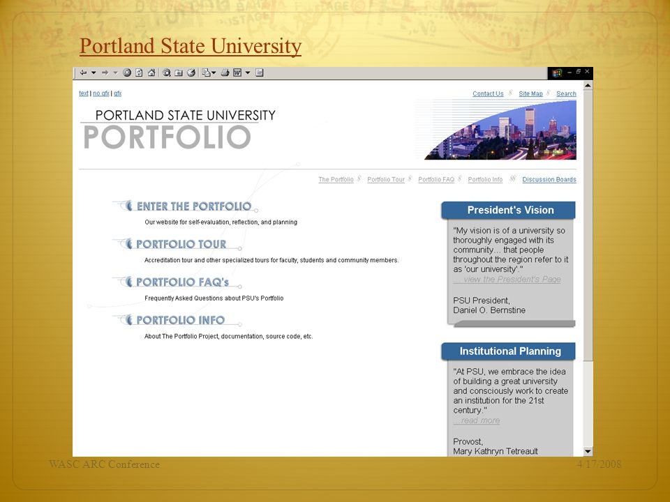The height and width of the screenshot is (502, 670).
Task: Switch to the text display mode link
Action: coord(84,93)
